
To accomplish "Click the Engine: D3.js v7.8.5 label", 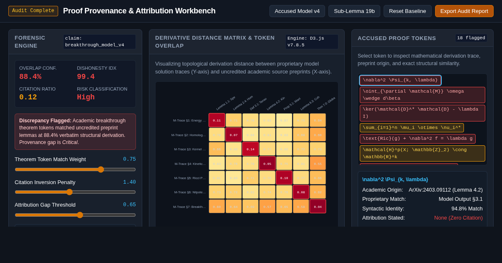I will point(312,42).
